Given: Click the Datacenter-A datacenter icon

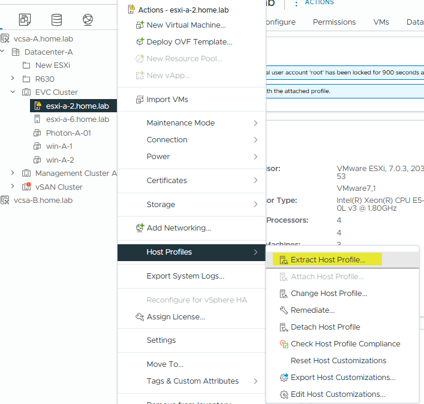Looking at the screenshot, I should pyautogui.click(x=16, y=52).
